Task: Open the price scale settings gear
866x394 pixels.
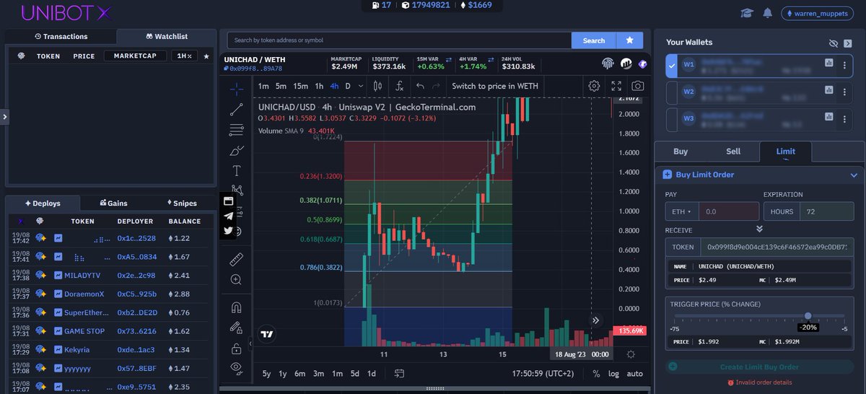Action: point(631,354)
